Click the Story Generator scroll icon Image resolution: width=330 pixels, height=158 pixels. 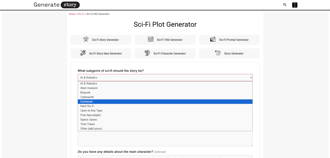pos(218,53)
